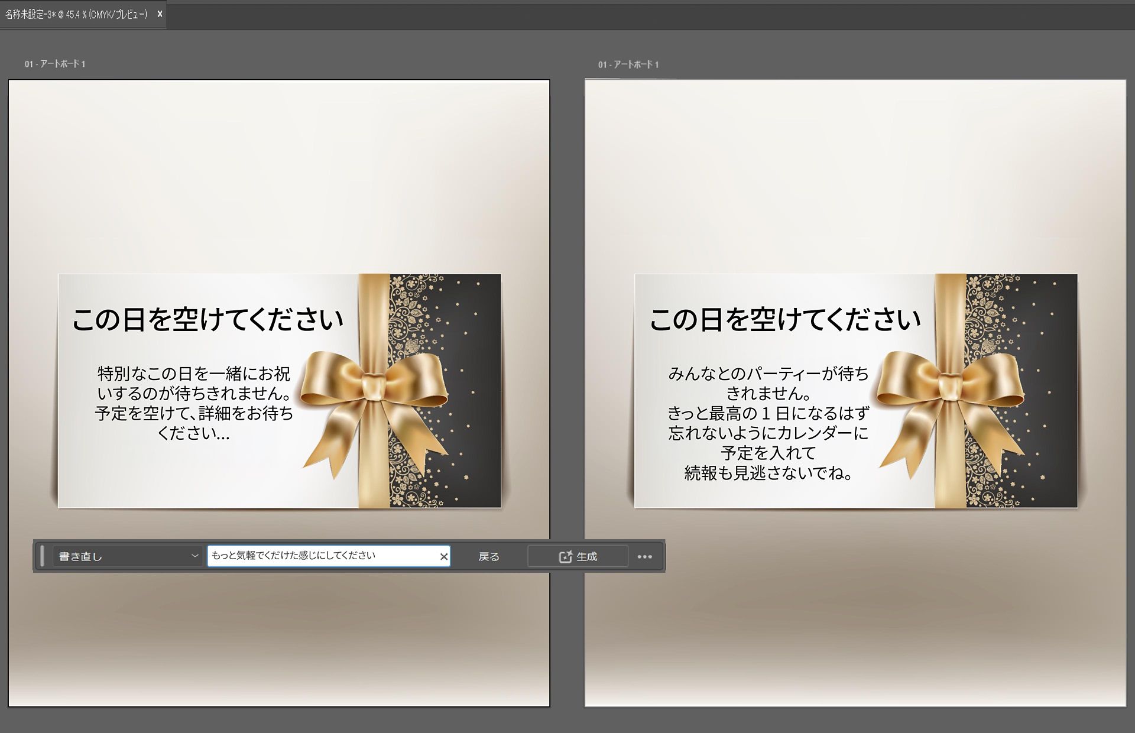Screen dimensions: 1135x733
Task: Open the 書き直し dropdown
Action: point(128,556)
